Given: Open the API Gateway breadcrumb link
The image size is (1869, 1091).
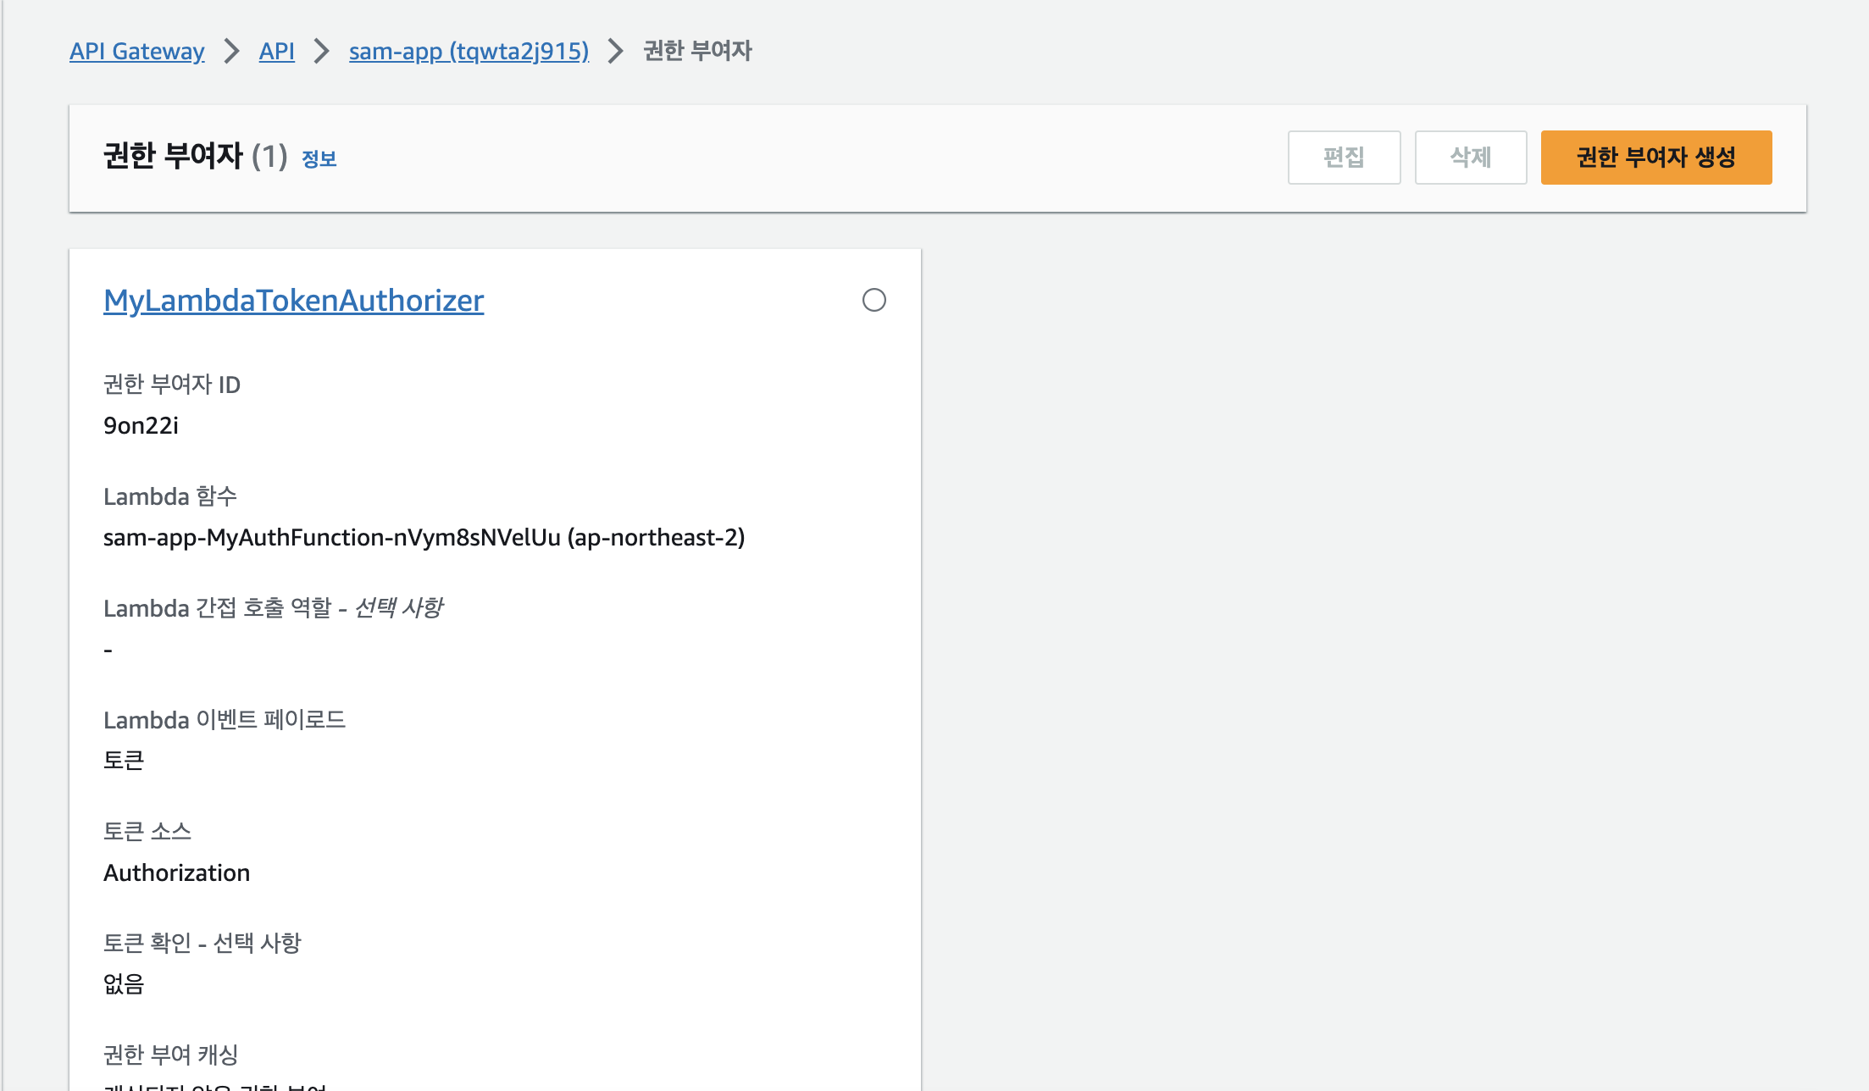Looking at the screenshot, I should click(136, 51).
